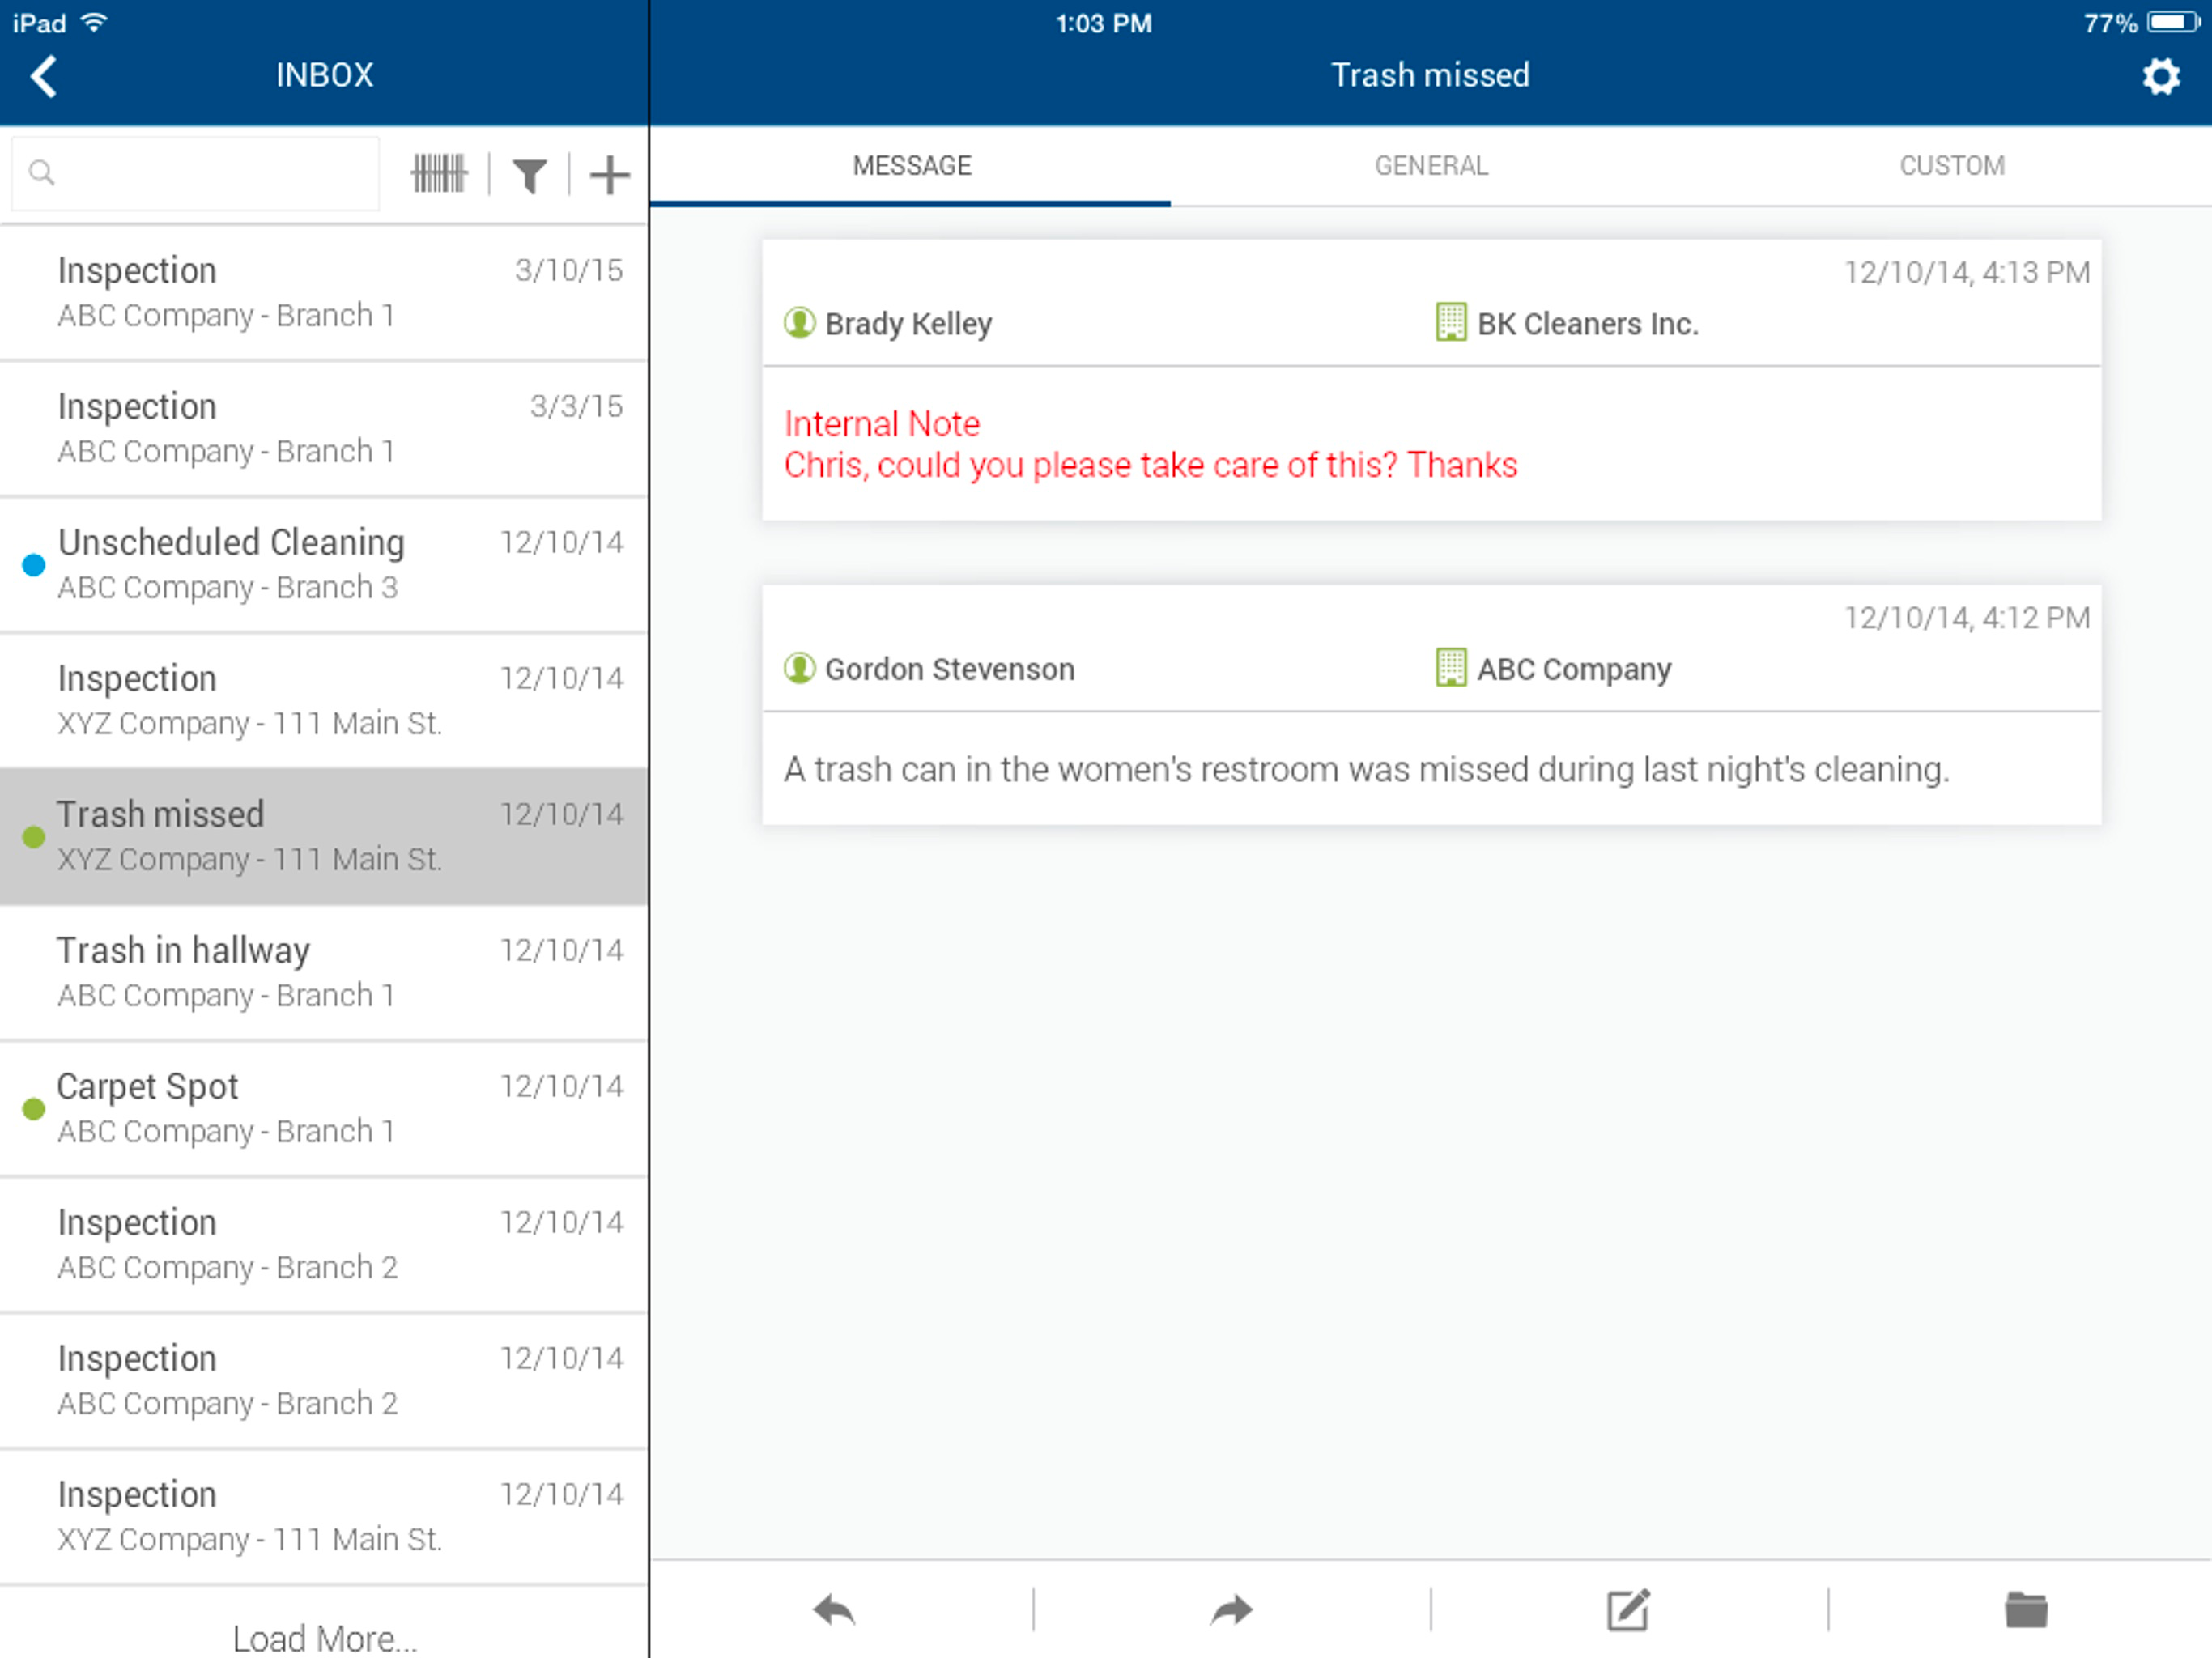Tap the edit pencil icon
2212x1658 pixels.
1628,1609
